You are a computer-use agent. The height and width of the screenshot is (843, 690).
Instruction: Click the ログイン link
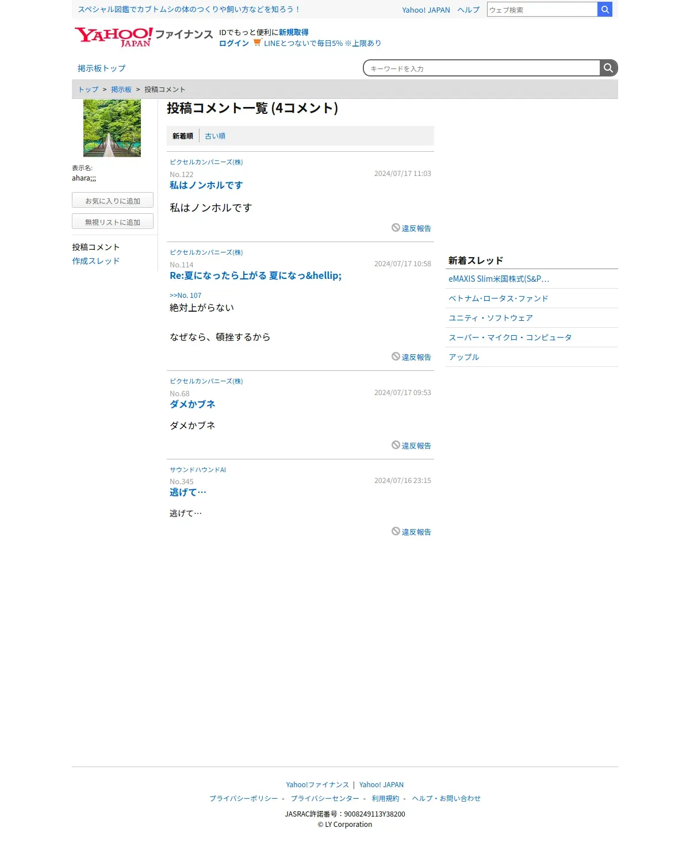coord(234,43)
